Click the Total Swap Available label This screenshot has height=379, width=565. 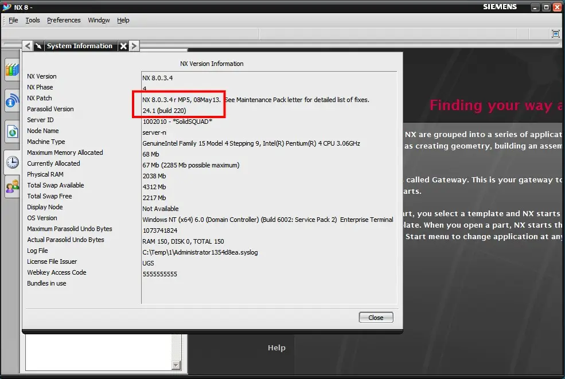click(x=56, y=185)
